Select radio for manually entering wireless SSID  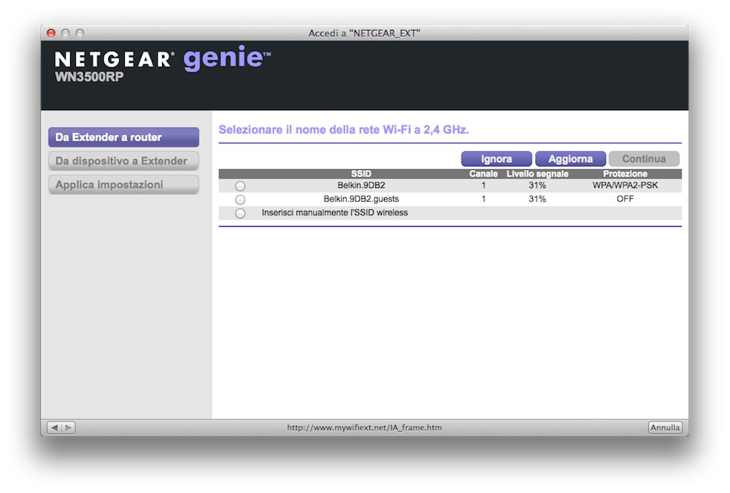coord(240,213)
